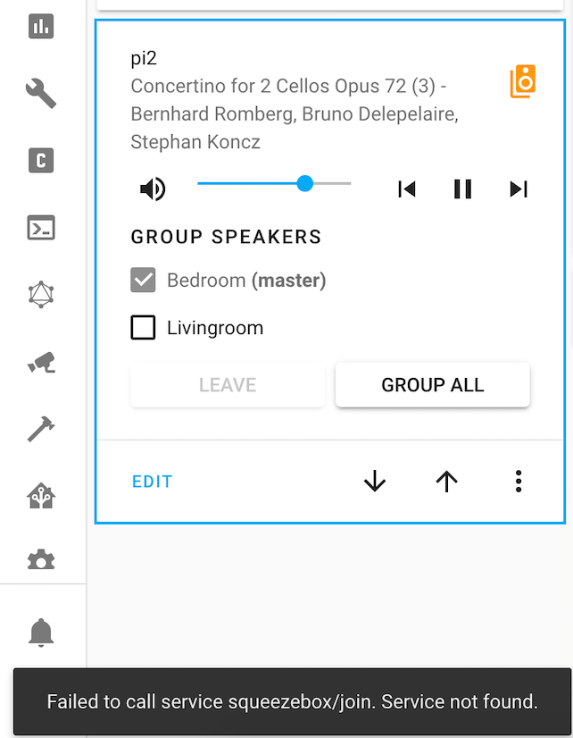Click the Squeezebox speaker icon on the card
Image resolution: width=573 pixels, height=738 pixels.
[x=522, y=81]
